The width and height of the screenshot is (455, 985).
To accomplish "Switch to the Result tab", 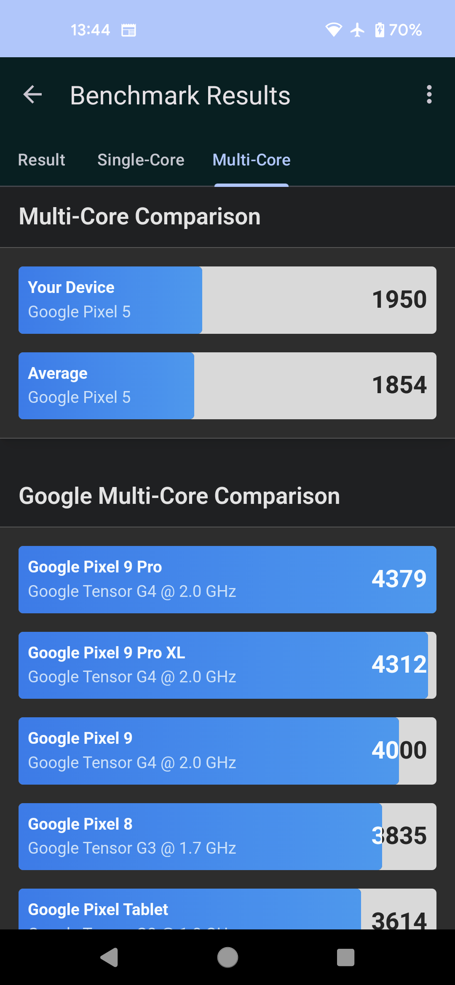I will 42,160.
